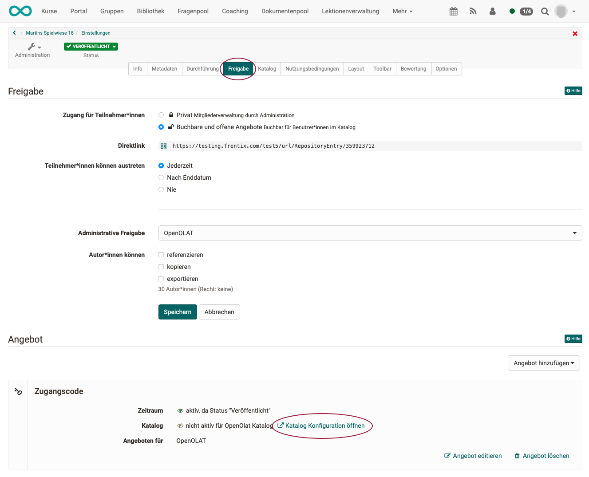Close settings with the red X icon
This screenshot has width=589, height=477.
pyautogui.click(x=575, y=34)
